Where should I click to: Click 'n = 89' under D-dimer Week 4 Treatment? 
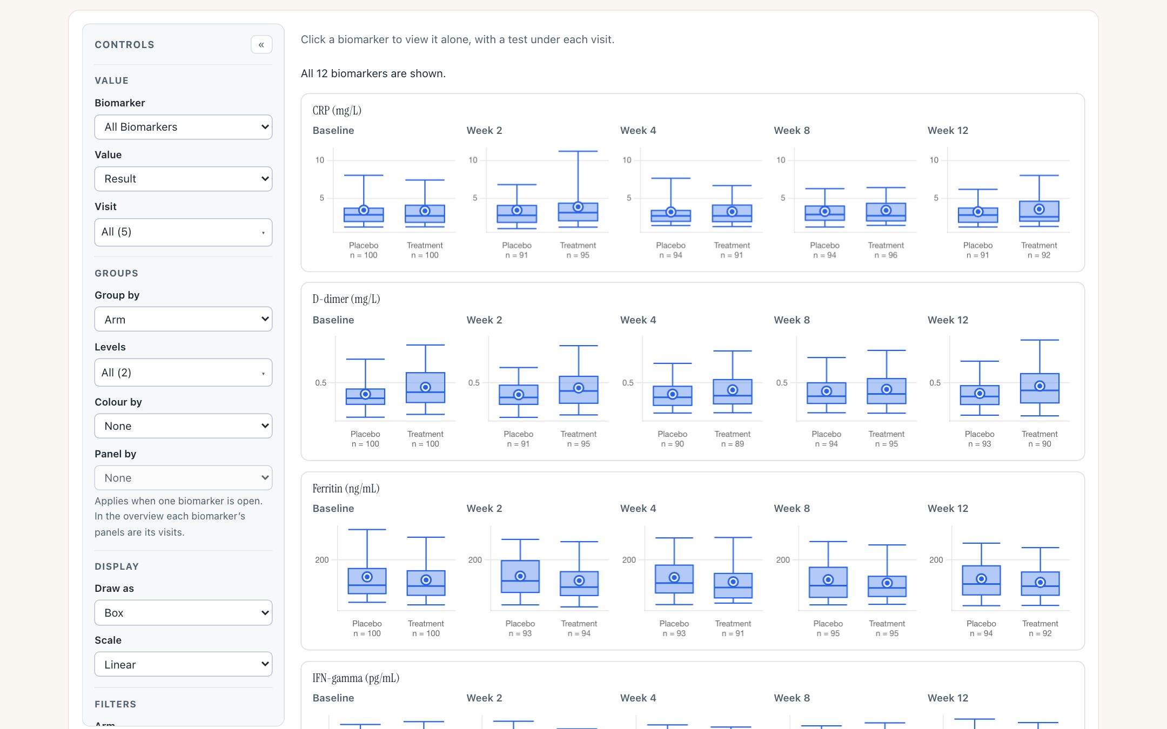pos(732,444)
